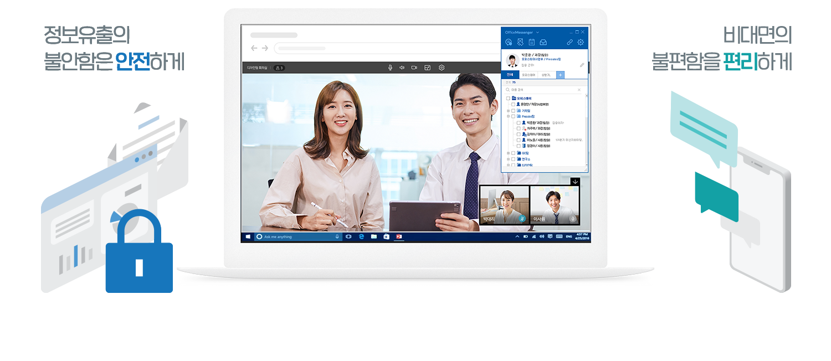Open the taskbar volume icon

pos(541,237)
